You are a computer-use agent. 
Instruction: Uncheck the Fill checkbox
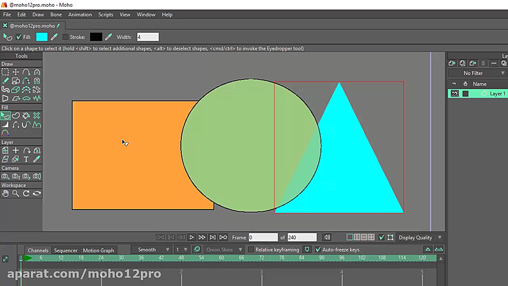click(19, 37)
